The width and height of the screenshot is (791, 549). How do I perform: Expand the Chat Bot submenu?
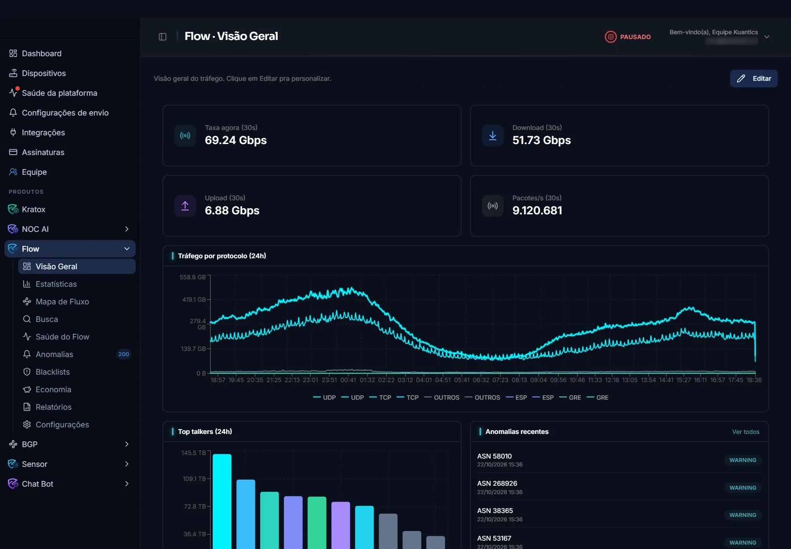pyautogui.click(x=127, y=484)
